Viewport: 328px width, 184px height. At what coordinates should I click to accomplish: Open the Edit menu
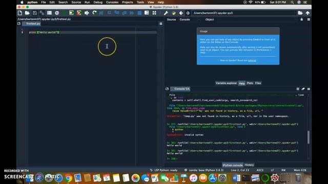pyautogui.click(x=52, y=2)
